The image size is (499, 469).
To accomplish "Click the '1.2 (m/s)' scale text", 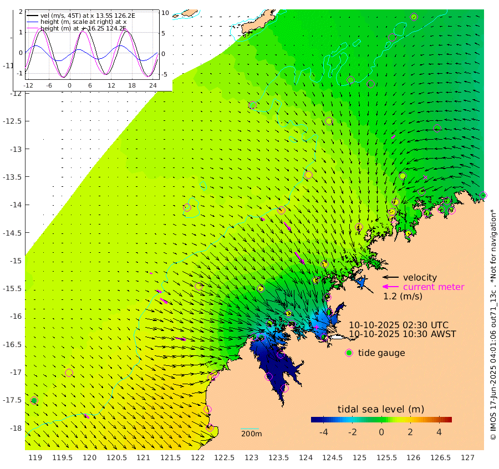I will coord(403,296).
